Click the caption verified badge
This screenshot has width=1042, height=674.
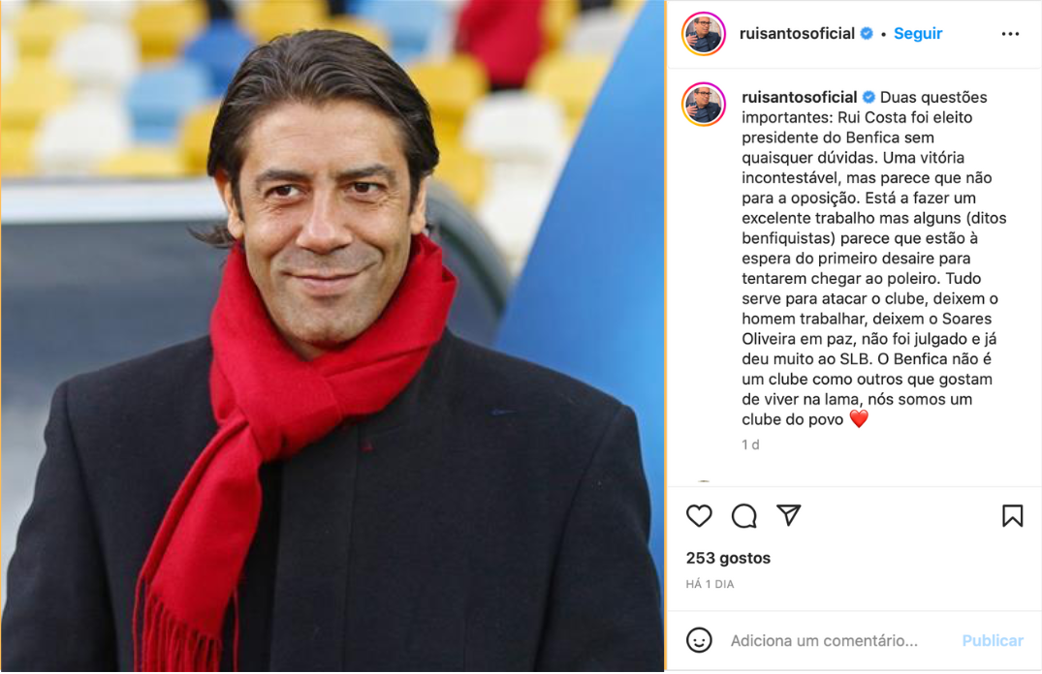(x=868, y=98)
